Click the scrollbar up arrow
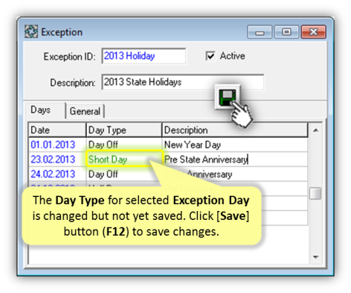 click(315, 130)
